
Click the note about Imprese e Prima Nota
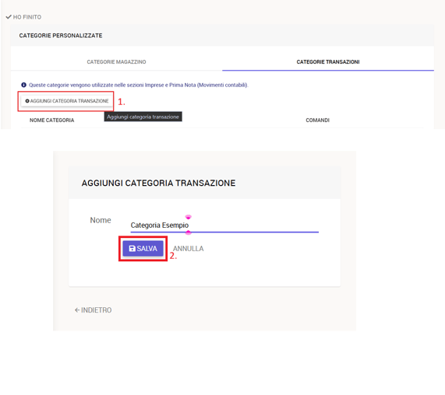[139, 85]
